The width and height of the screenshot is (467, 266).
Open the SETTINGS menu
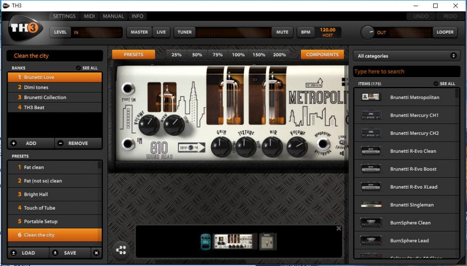pos(64,16)
